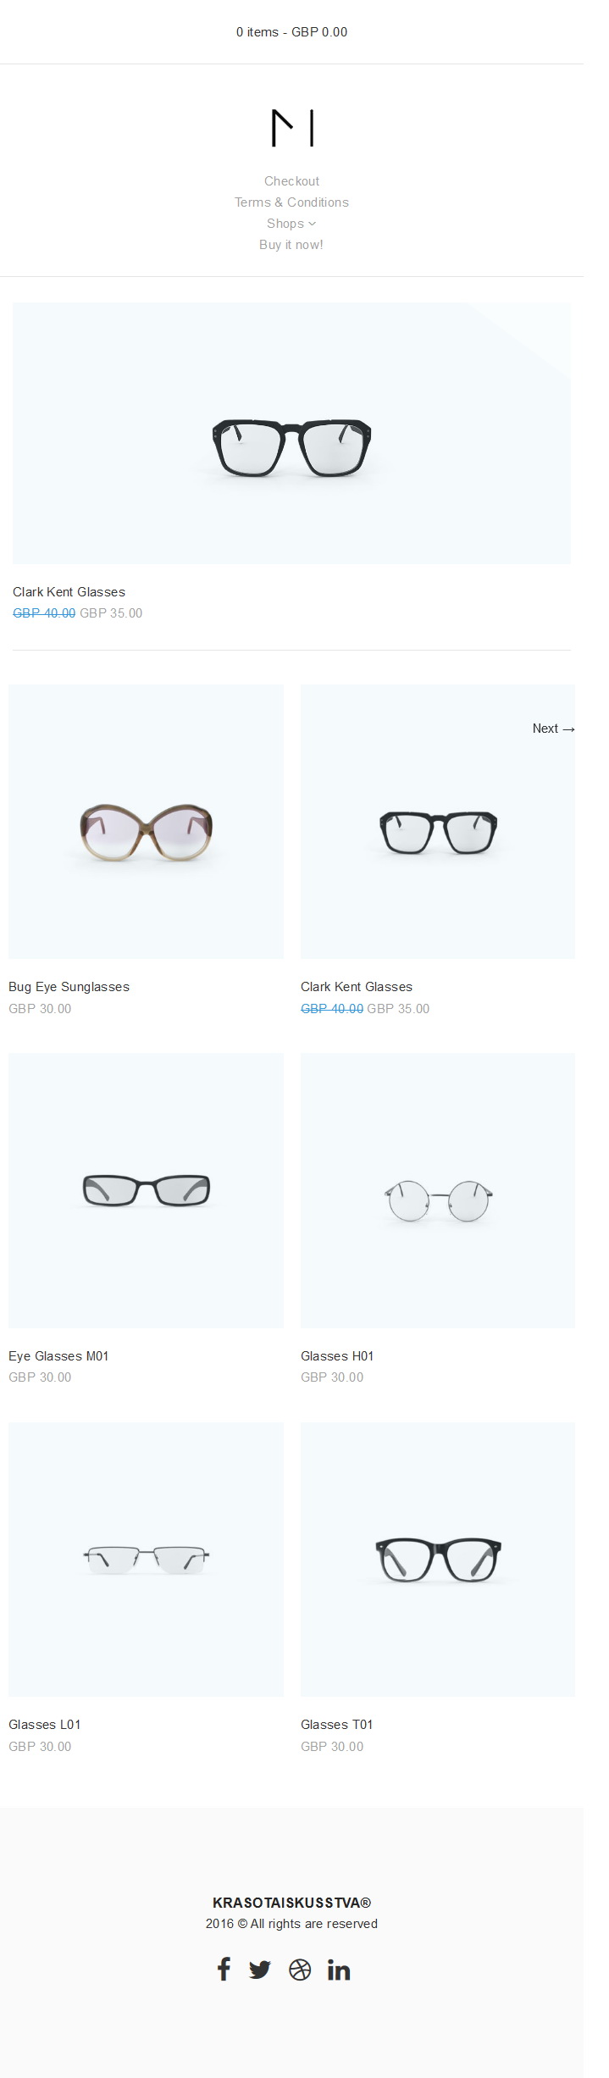This screenshot has height=2078, width=609.
Task: Open the Checkout menu item
Action: point(291,181)
